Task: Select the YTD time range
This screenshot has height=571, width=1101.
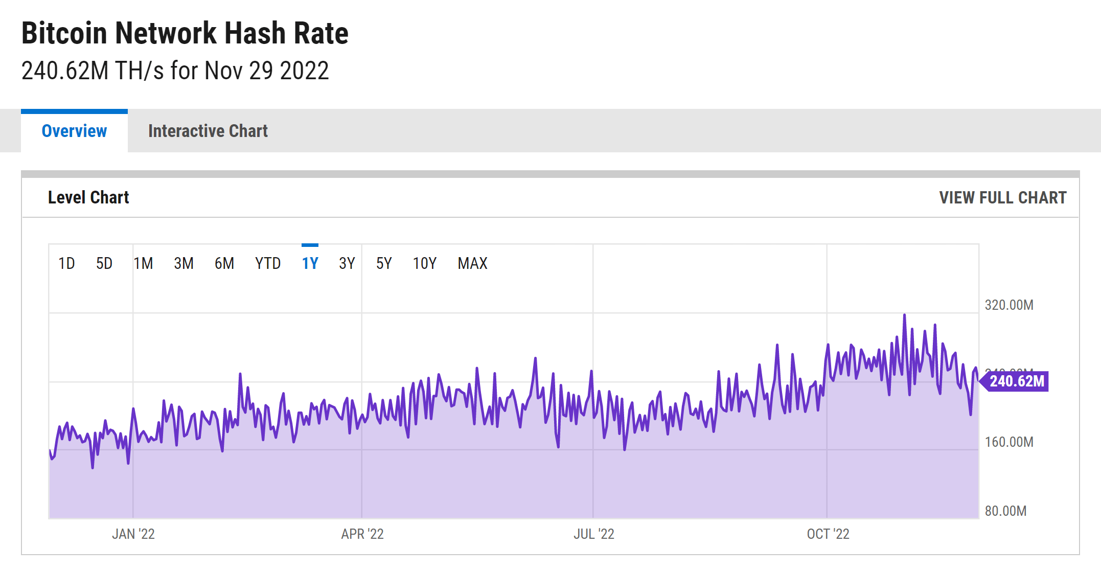Action: pyautogui.click(x=267, y=263)
